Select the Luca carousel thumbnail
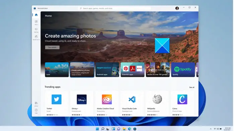This screenshot has height=131, width=234. (57, 70)
